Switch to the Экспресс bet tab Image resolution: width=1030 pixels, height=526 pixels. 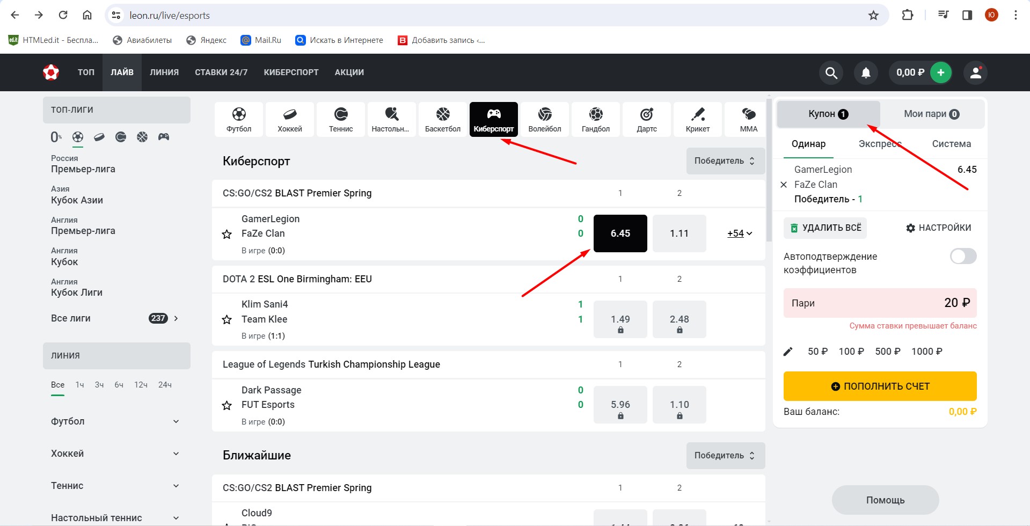click(x=880, y=144)
